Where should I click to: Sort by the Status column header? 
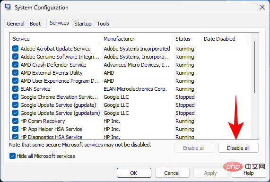click(187, 39)
